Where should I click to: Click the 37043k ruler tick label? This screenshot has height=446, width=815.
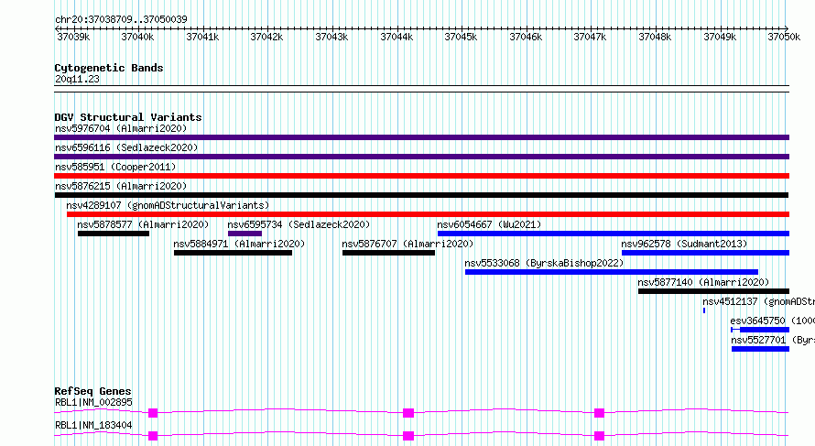pyautogui.click(x=331, y=37)
